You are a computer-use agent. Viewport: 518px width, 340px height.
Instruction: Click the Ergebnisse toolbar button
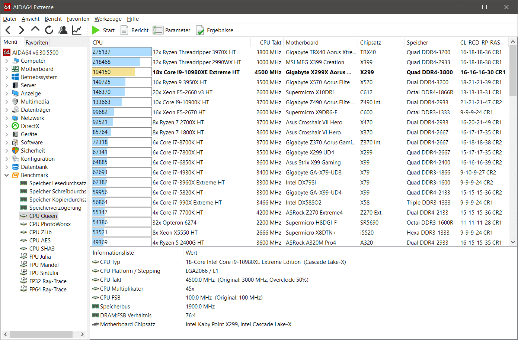[x=215, y=30]
